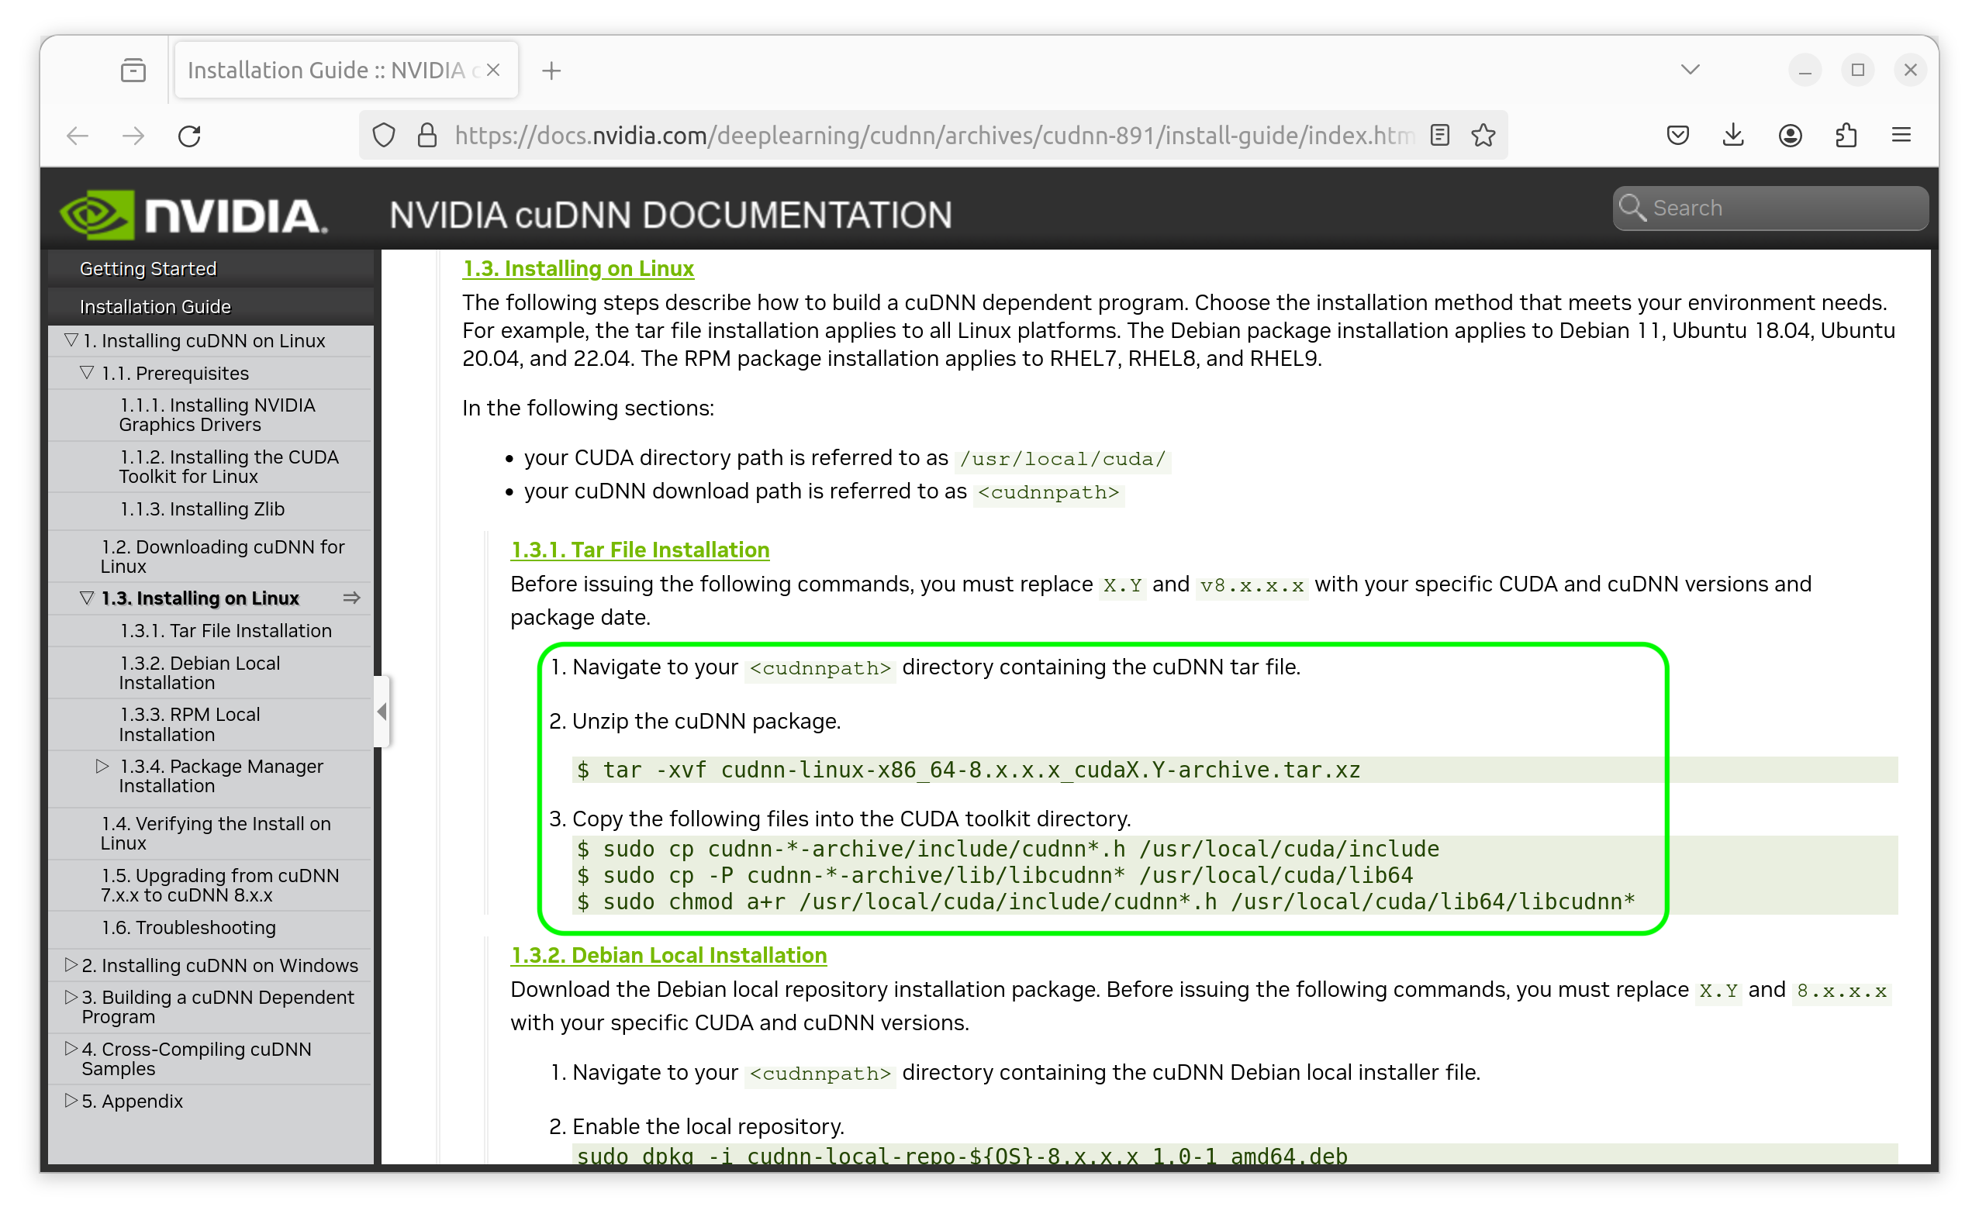Open the list all tabs chevron
The width and height of the screenshot is (1979, 1217).
coord(1691,70)
